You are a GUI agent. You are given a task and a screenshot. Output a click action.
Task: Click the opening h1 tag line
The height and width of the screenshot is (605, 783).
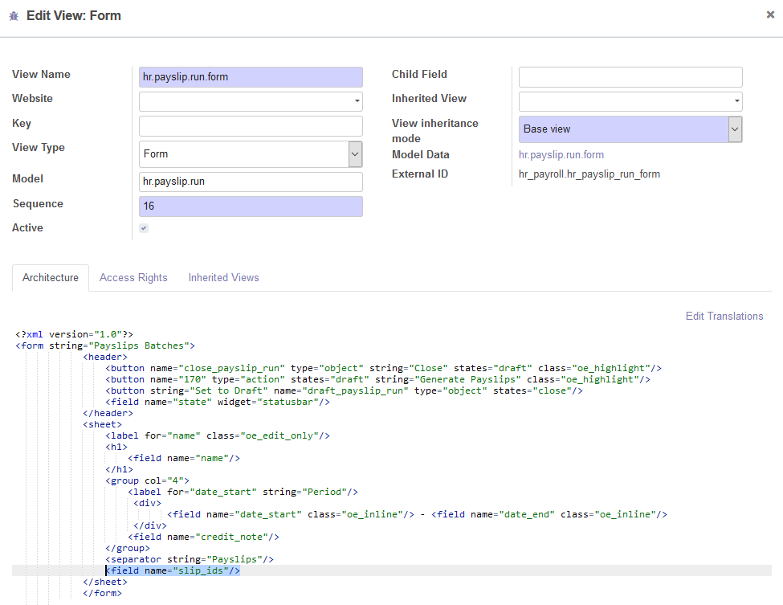click(x=116, y=447)
